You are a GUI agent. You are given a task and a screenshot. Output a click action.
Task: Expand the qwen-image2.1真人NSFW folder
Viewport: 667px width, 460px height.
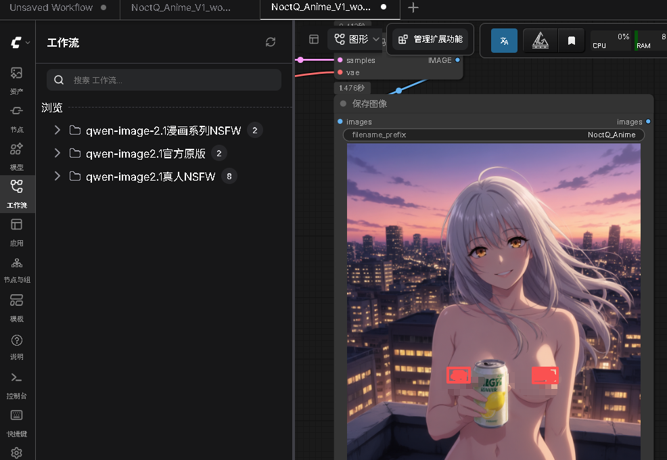tap(57, 176)
